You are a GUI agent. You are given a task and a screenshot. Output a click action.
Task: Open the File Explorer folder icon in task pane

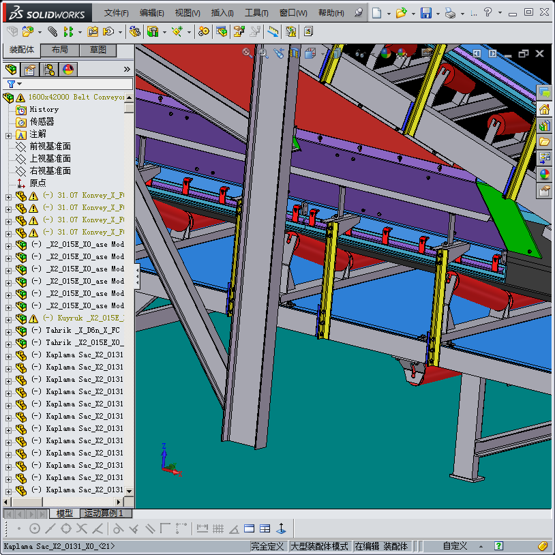(x=544, y=142)
